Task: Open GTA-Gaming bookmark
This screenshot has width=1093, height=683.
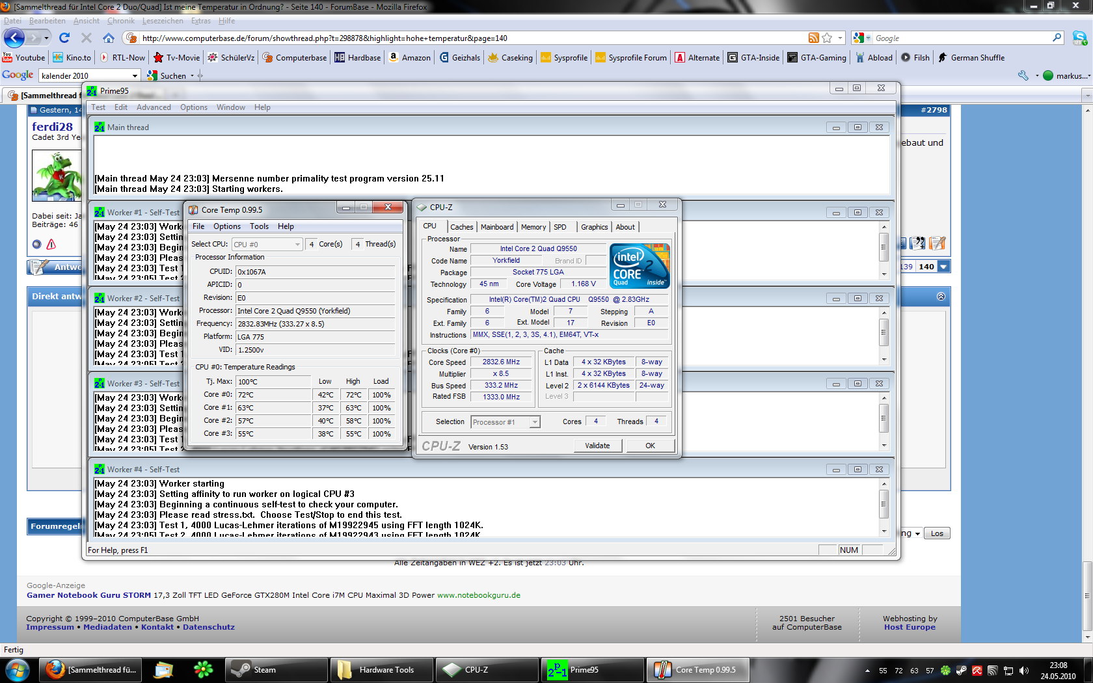Action: tap(817, 57)
